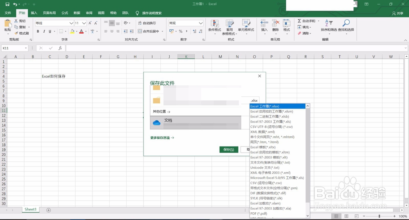Image resolution: width=409 pixels, height=220 pixels.
Task: Open the File (文件) tab
Action: pos(8,13)
